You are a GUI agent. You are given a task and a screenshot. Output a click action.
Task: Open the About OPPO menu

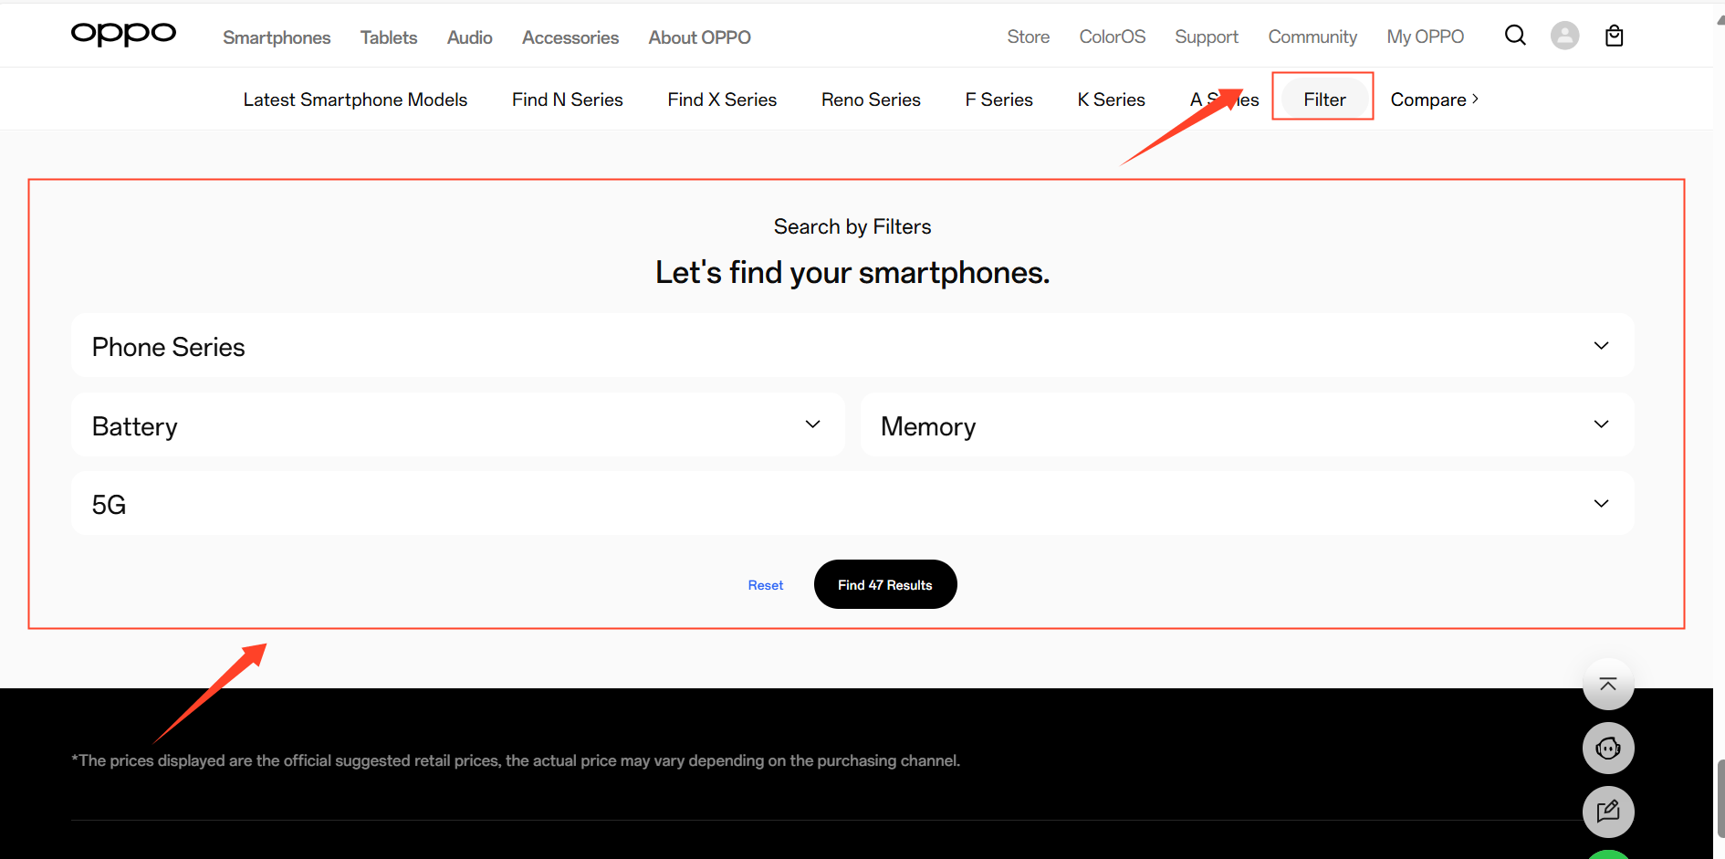coord(700,37)
